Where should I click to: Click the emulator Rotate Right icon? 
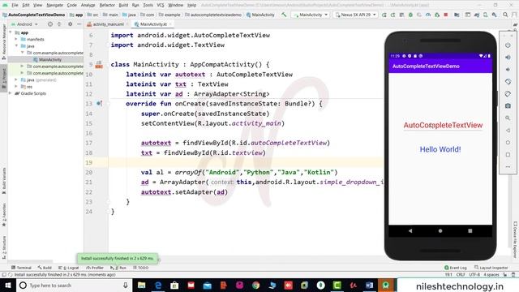[x=508, y=94]
